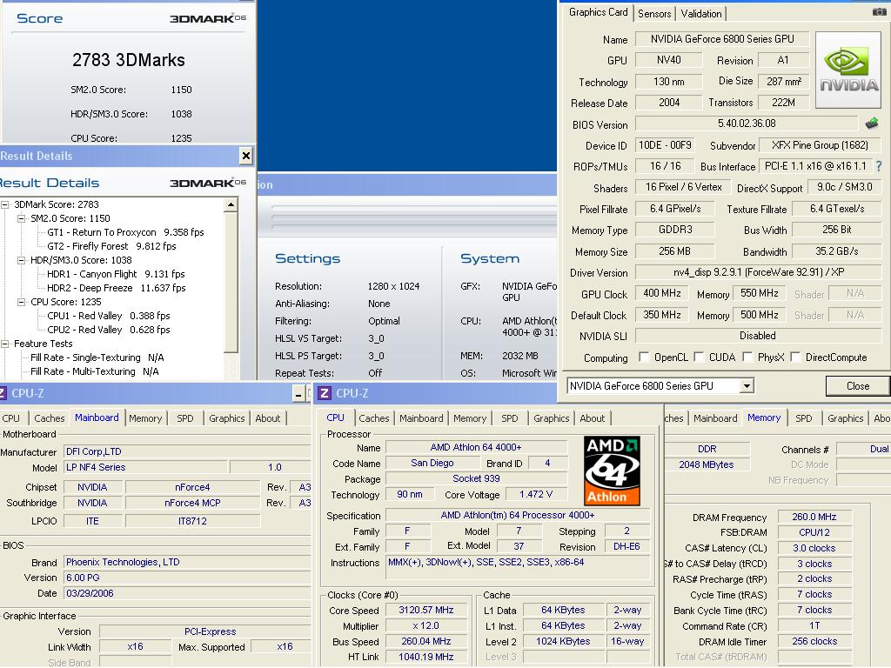Viewport: 891px width, 668px height.
Task: Click the AMD Athlon 64 logo
Action: pos(612,471)
